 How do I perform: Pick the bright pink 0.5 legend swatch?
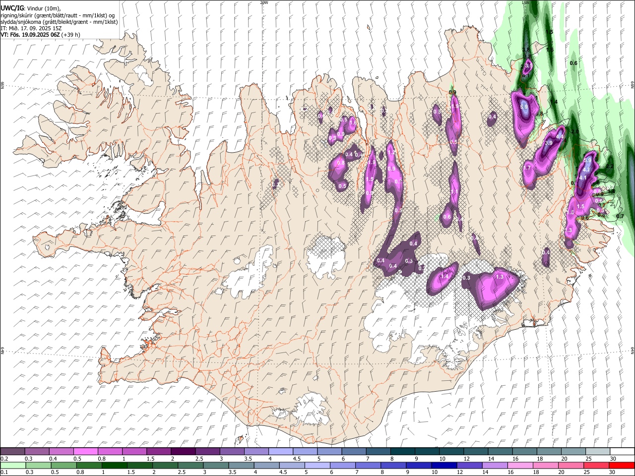pos(85,452)
